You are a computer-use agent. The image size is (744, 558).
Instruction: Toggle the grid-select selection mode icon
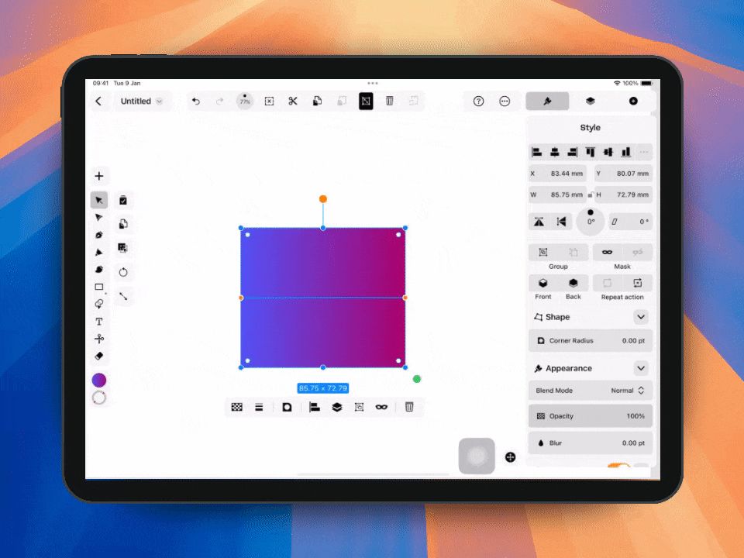pos(123,248)
